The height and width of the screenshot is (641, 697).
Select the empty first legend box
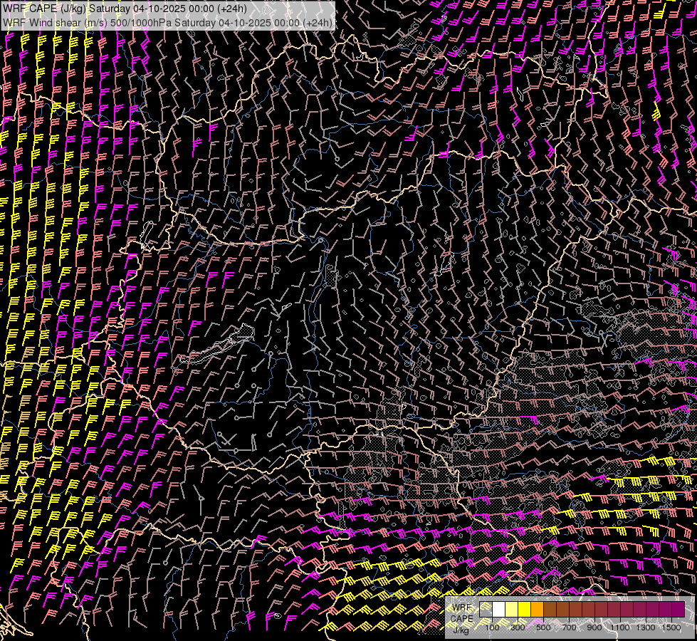pos(486,610)
